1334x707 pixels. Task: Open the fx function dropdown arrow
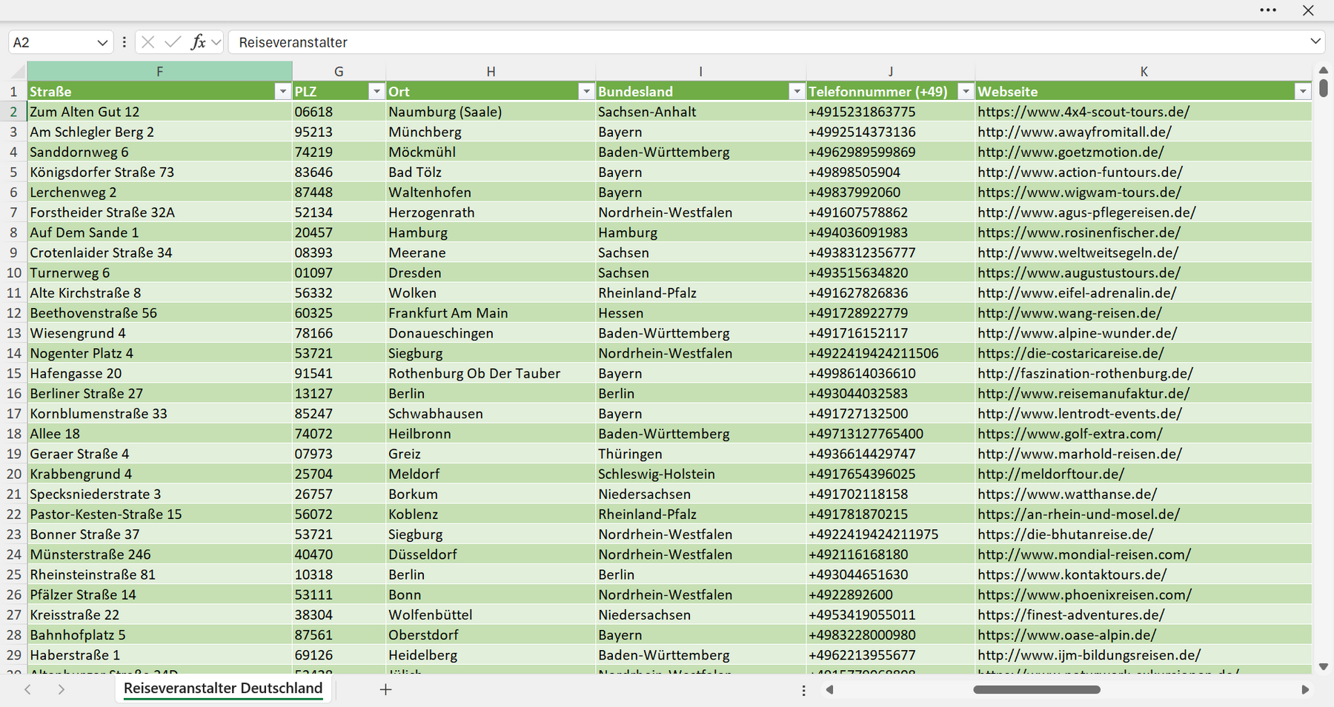(x=216, y=43)
